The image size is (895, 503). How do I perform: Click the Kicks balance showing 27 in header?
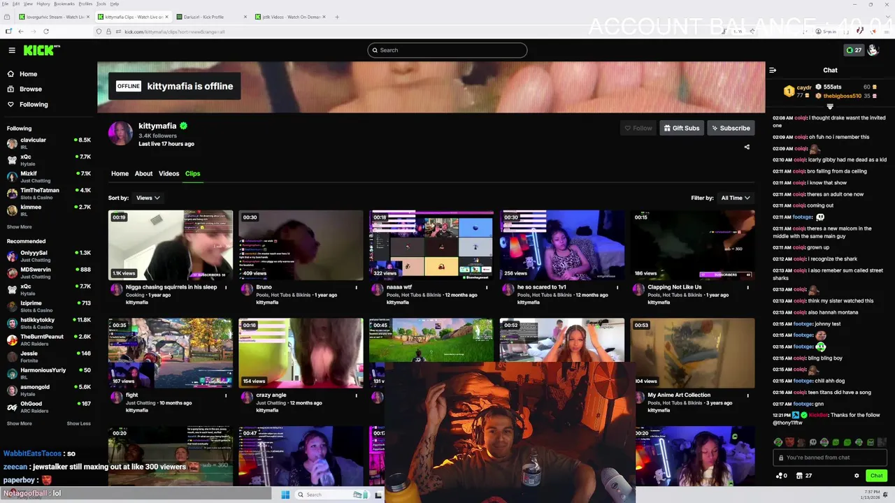click(854, 50)
